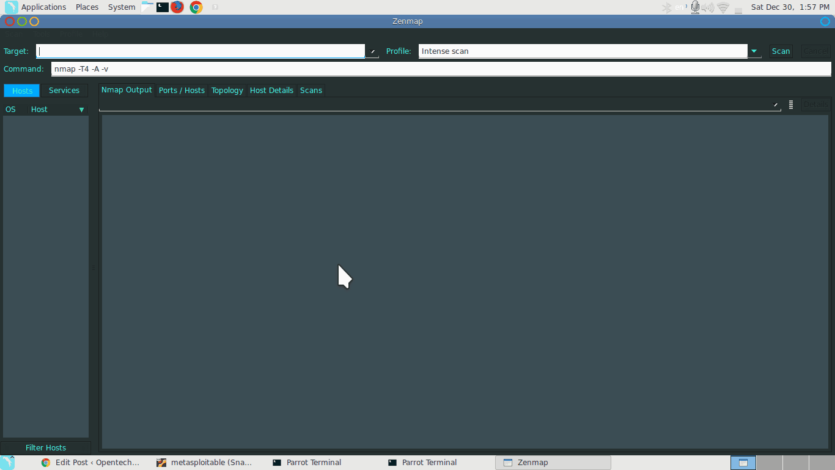Viewport: 835px width, 470px height.
Task: Expand the Target history dropdown arrow
Action: [x=372, y=51]
